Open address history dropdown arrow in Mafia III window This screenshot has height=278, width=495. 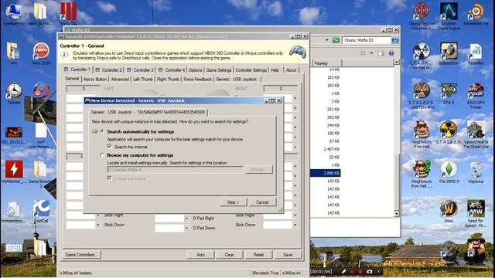[326, 40]
